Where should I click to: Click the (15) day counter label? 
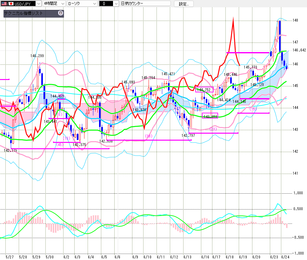point(253,109)
